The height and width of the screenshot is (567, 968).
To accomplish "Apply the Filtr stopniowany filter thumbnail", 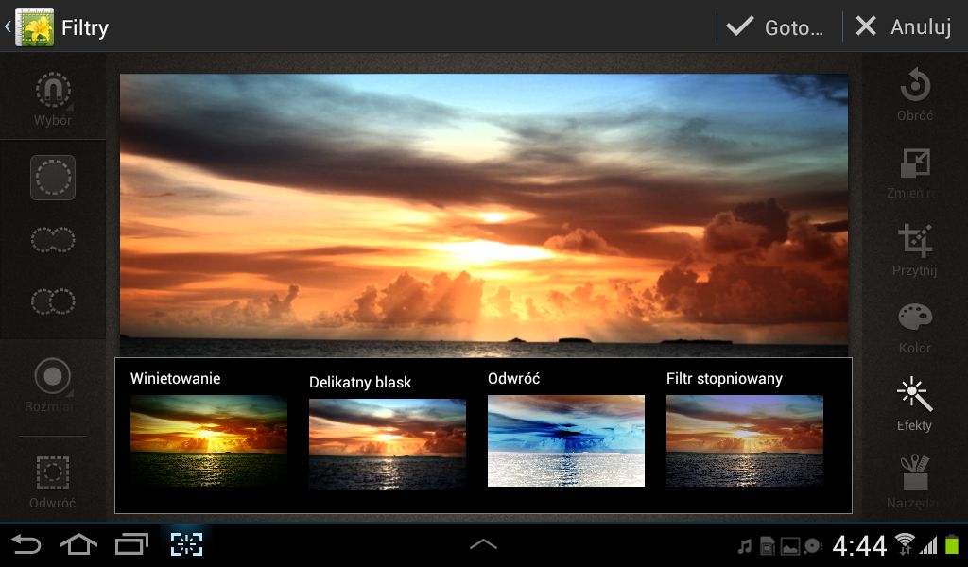I will tap(745, 440).
